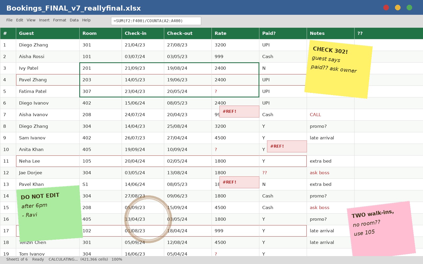This screenshot has width=423, height=264.
Task: Click the Neha Lee guest cell
Action: click(48, 161)
